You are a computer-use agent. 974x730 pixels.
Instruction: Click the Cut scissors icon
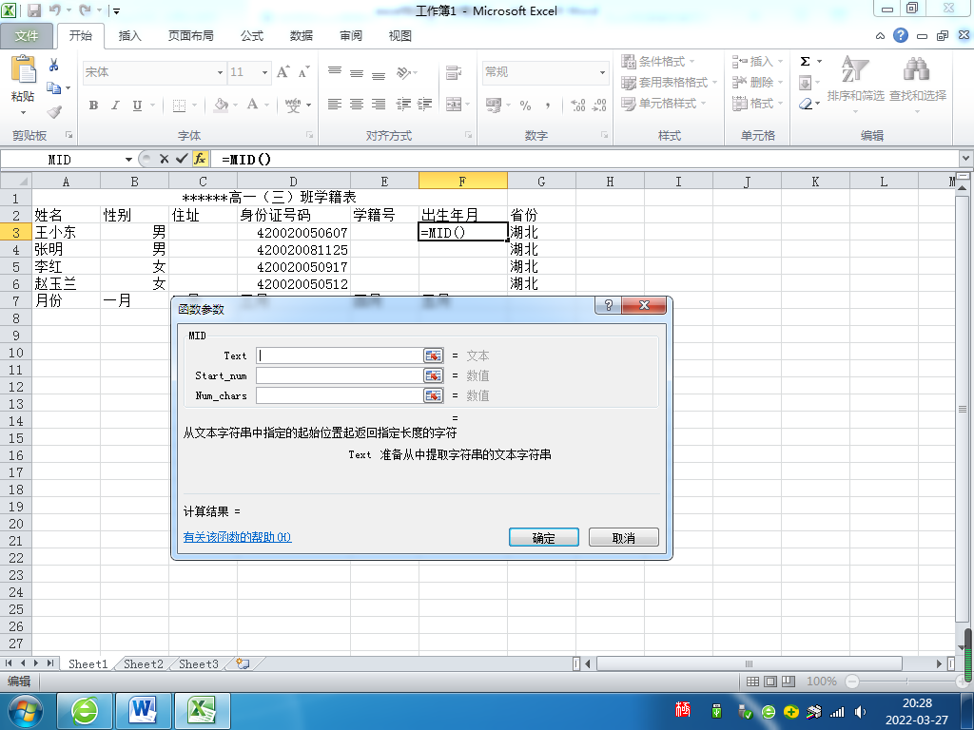(x=54, y=66)
